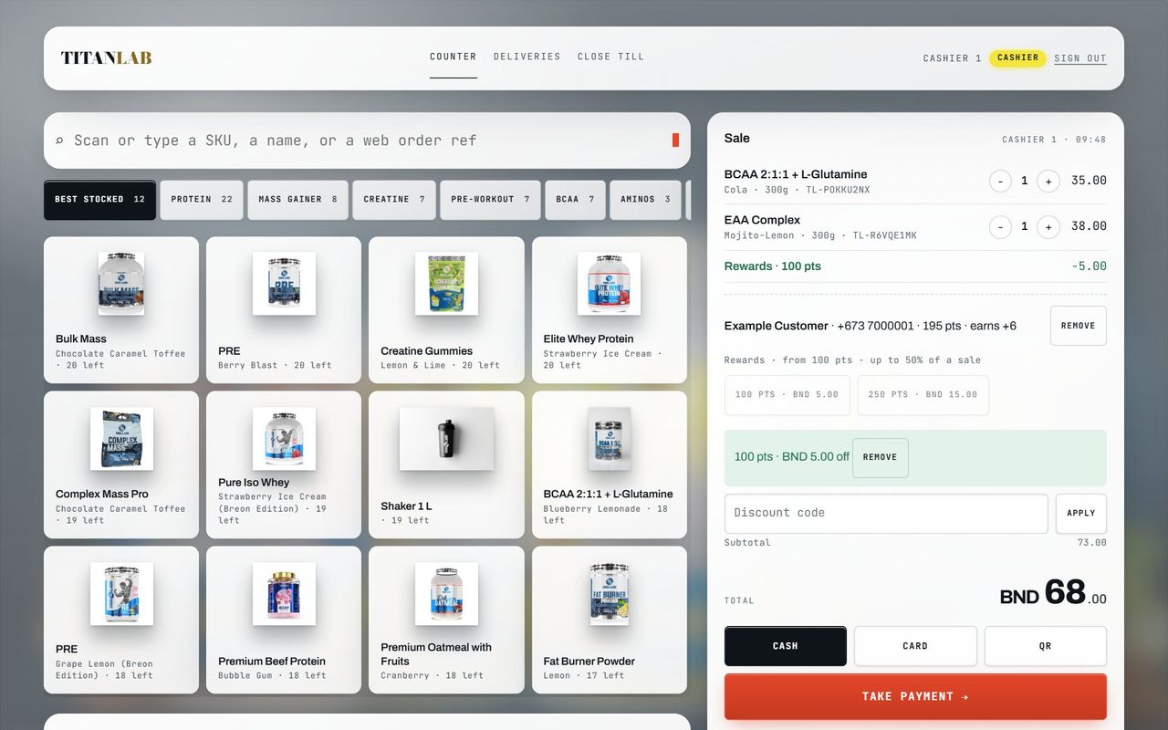Filter by Protein category
This screenshot has width=1168, height=730.
(x=202, y=200)
